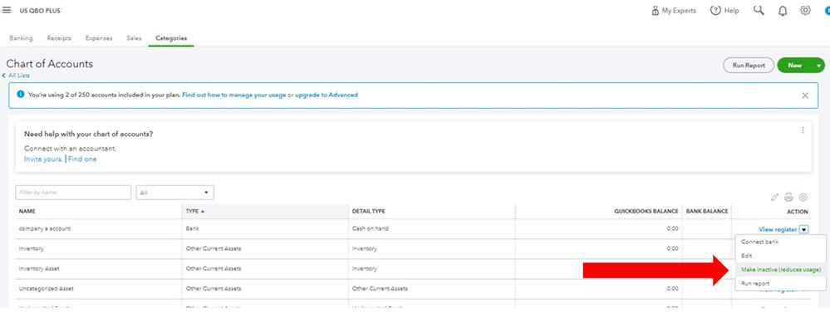Screen dimensions: 830x313
Task: Expand the New button dropdown arrow
Action: click(819, 66)
